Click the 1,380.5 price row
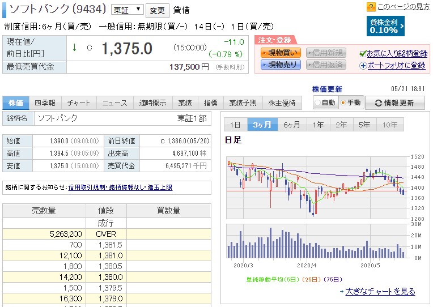The image size is (433, 307). [107, 266]
